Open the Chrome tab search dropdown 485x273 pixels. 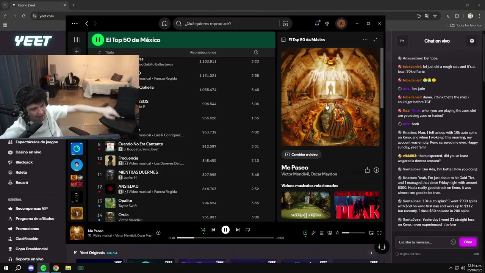[5, 5]
